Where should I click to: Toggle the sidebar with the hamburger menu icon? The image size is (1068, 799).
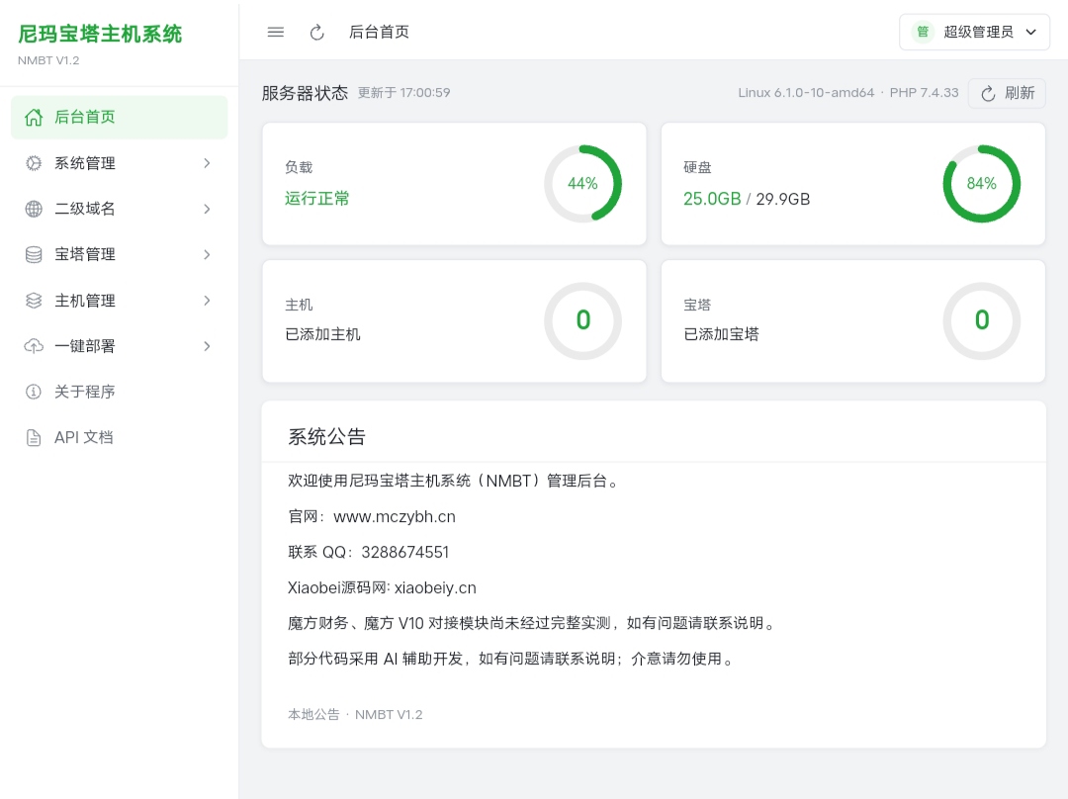pyautogui.click(x=275, y=32)
